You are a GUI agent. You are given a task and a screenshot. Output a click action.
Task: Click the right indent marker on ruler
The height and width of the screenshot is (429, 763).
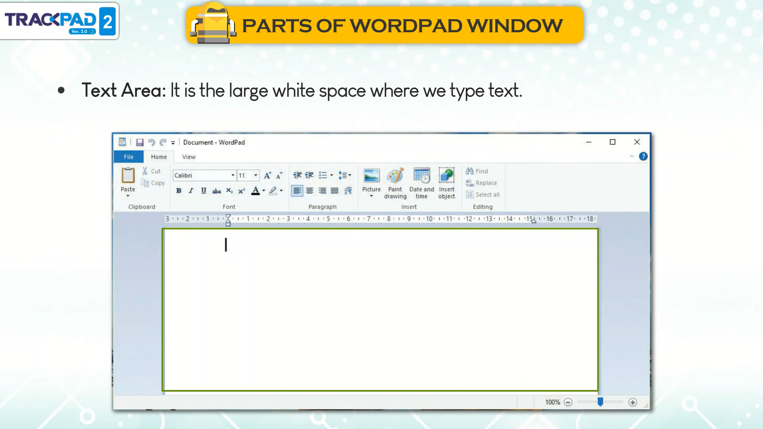click(x=534, y=221)
